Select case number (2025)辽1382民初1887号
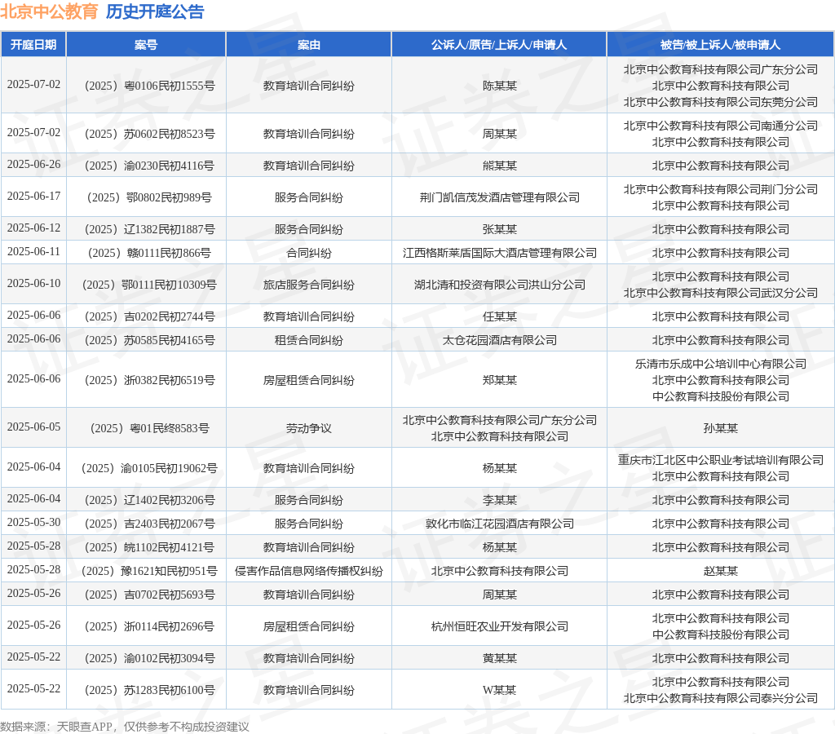The width and height of the screenshot is (835, 734). pyautogui.click(x=149, y=229)
